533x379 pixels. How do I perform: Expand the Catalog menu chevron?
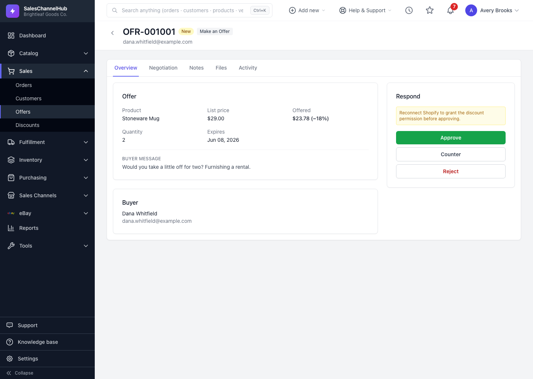(86, 53)
